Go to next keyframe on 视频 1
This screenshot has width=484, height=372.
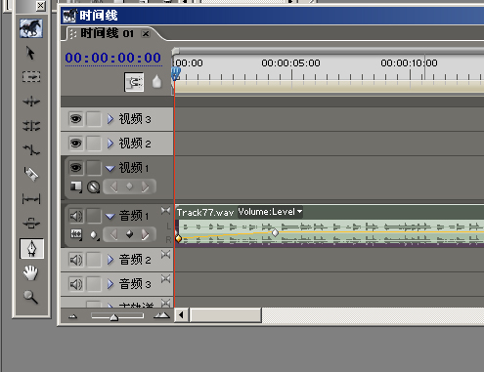pyautogui.click(x=146, y=186)
